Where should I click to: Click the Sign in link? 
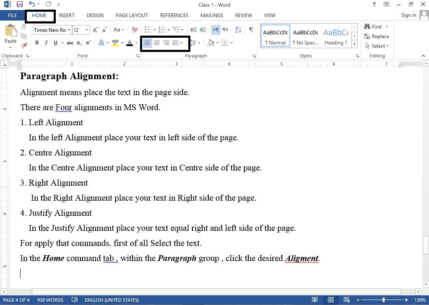(408, 15)
